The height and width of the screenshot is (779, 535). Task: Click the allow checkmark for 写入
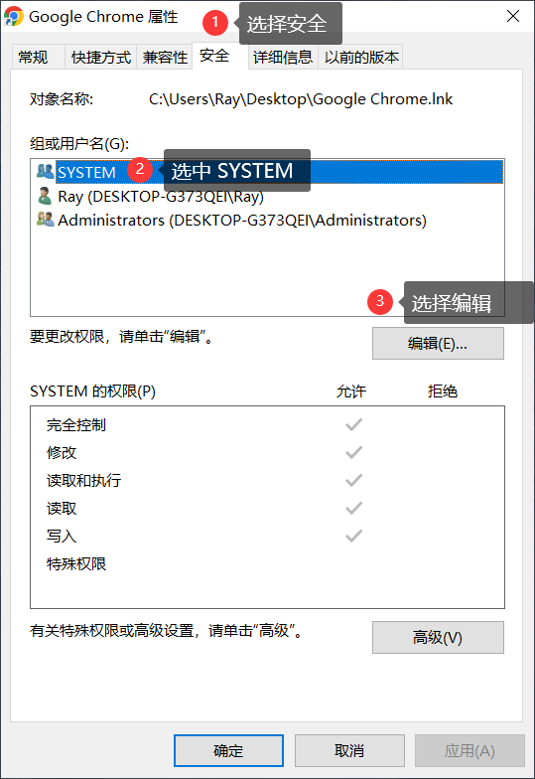(353, 537)
